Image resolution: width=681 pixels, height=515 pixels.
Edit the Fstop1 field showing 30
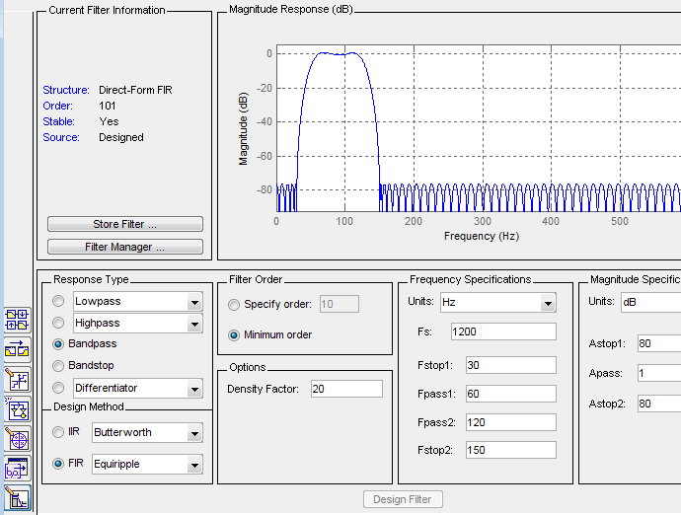[x=511, y=365]
